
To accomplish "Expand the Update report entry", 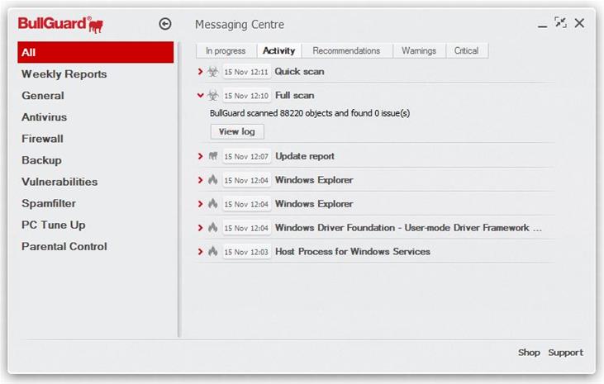I will (x=201, y=156).
